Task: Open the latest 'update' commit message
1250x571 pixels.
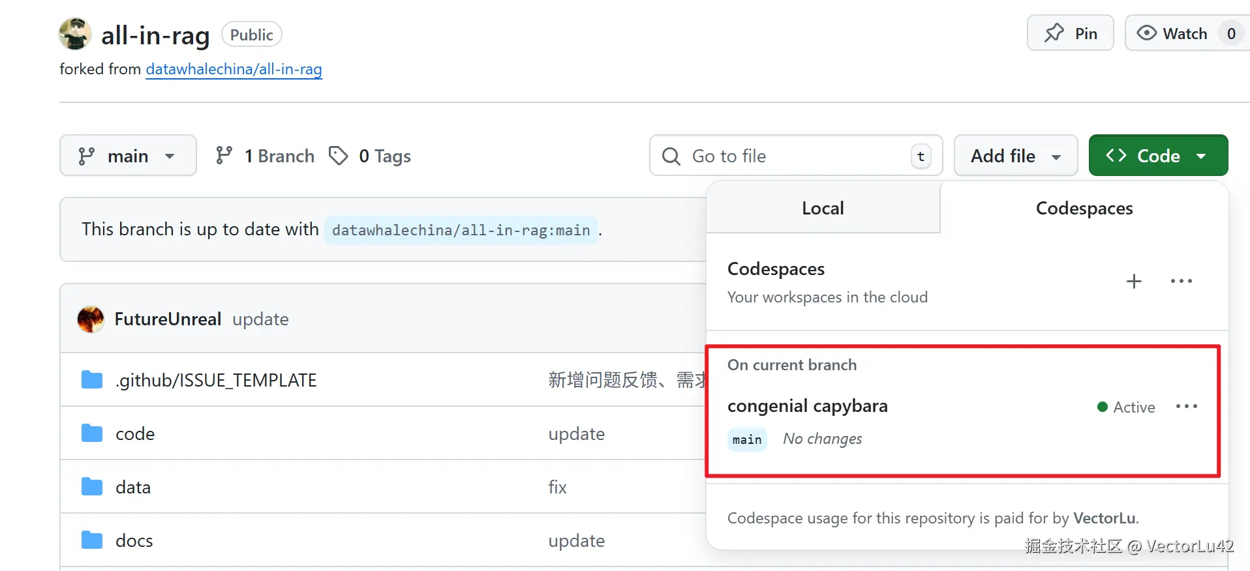Action: coord(260,319)
